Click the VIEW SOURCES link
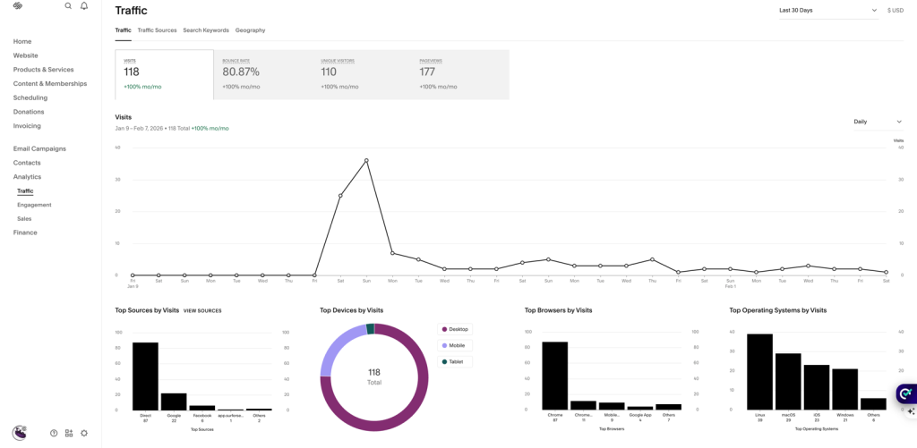 pyautogui.click(x=202, y=310)
